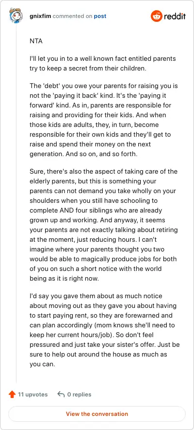Click the orange upvote arrow
Image resolution: width=194 pixels, height=430 pixels.
point(12,394)
